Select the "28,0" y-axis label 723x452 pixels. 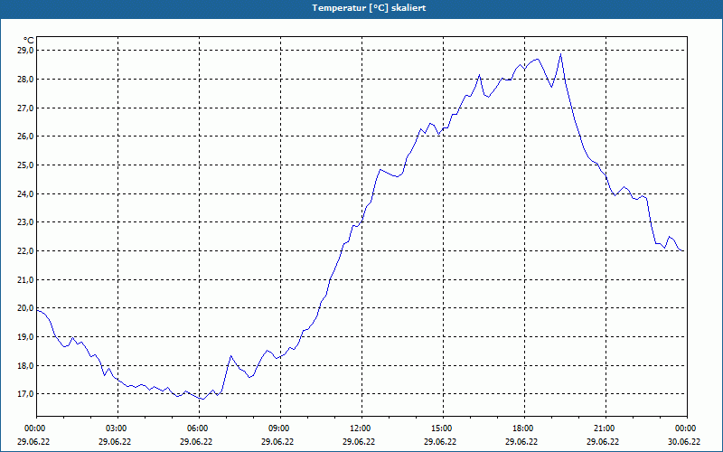25,80
